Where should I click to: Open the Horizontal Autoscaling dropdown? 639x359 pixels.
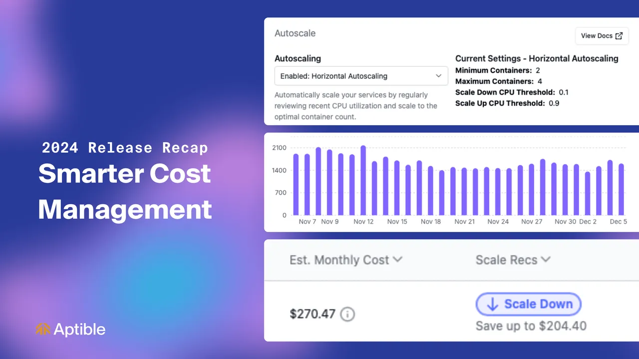(361, 76)
